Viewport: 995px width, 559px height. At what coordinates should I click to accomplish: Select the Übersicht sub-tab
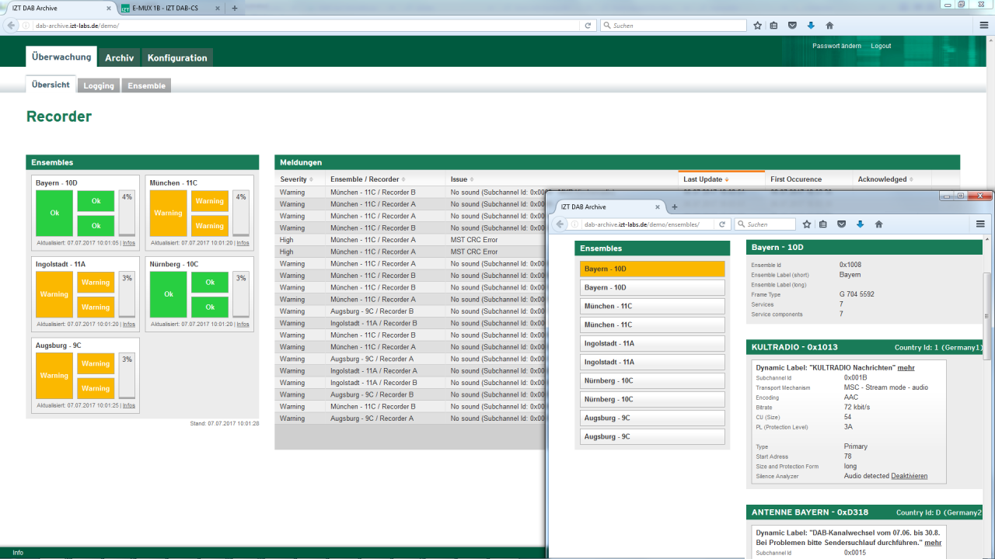(x=51, y=85)
